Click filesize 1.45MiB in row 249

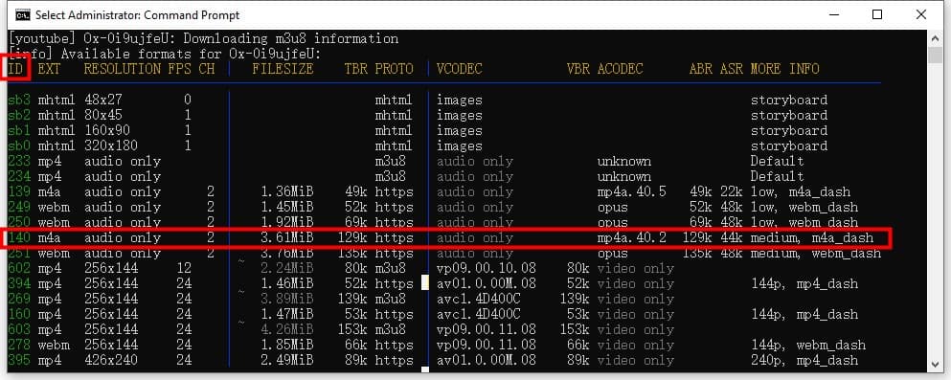[x=287, y=208]
